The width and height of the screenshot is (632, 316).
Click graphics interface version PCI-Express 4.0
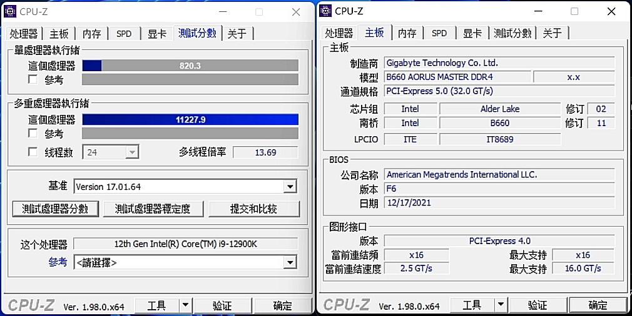tap(499, 241)
